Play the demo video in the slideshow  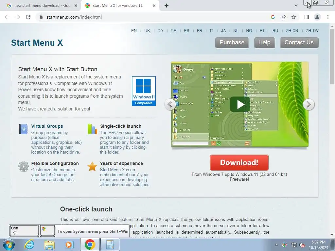point(240,104)
